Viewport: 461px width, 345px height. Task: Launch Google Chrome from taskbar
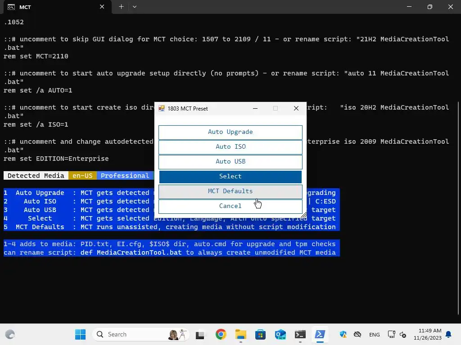[x=221, y=334]
